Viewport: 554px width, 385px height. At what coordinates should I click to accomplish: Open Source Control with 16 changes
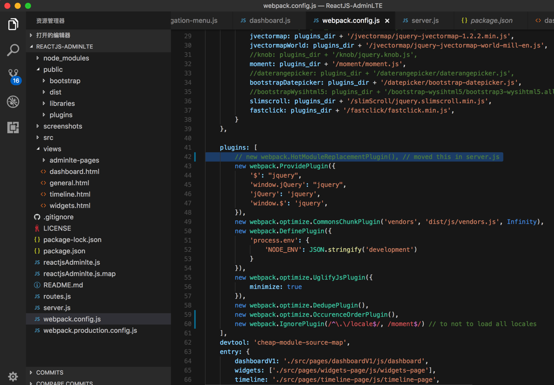13,76
